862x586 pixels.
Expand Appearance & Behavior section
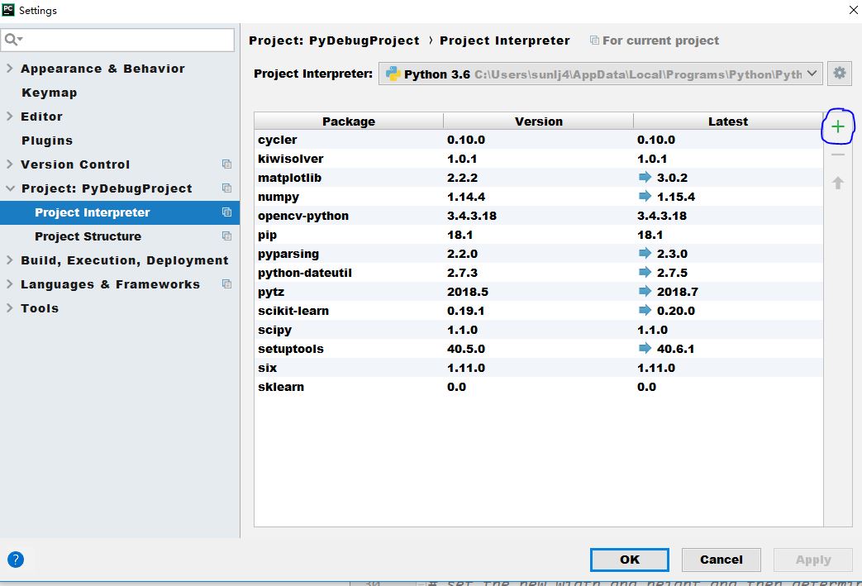[9, 68]
